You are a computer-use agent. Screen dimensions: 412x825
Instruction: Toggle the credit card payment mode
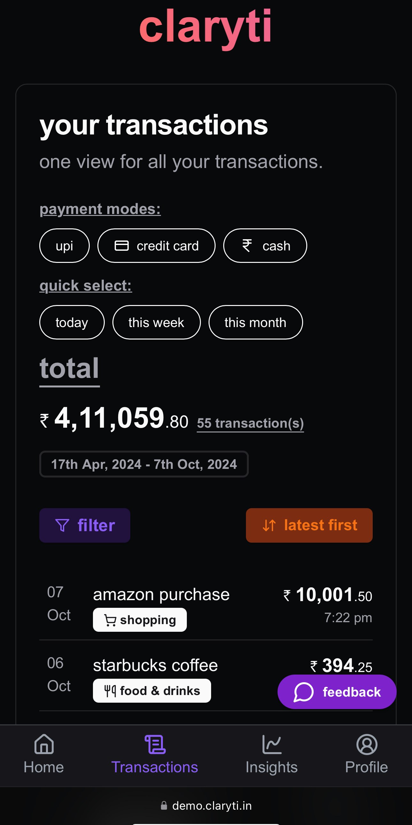(156, 246)
